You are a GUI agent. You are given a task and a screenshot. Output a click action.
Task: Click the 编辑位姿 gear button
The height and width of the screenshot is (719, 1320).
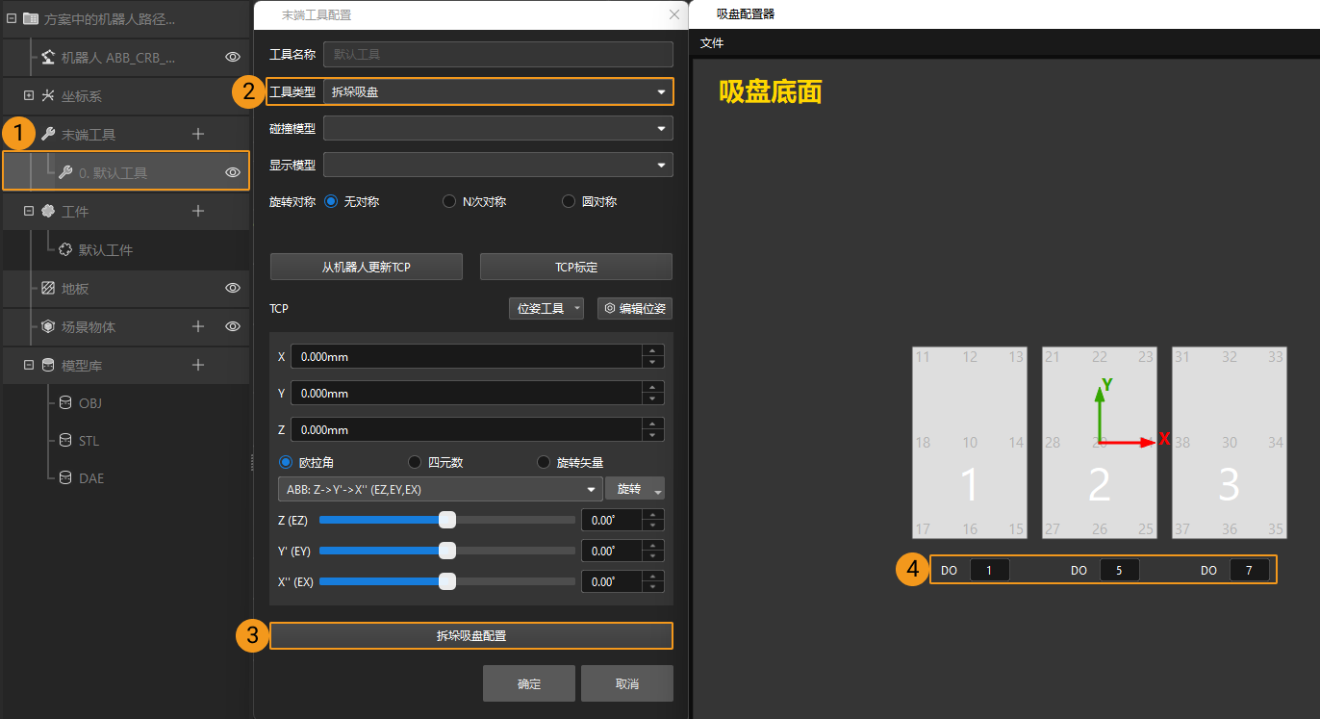coord(635,308)
